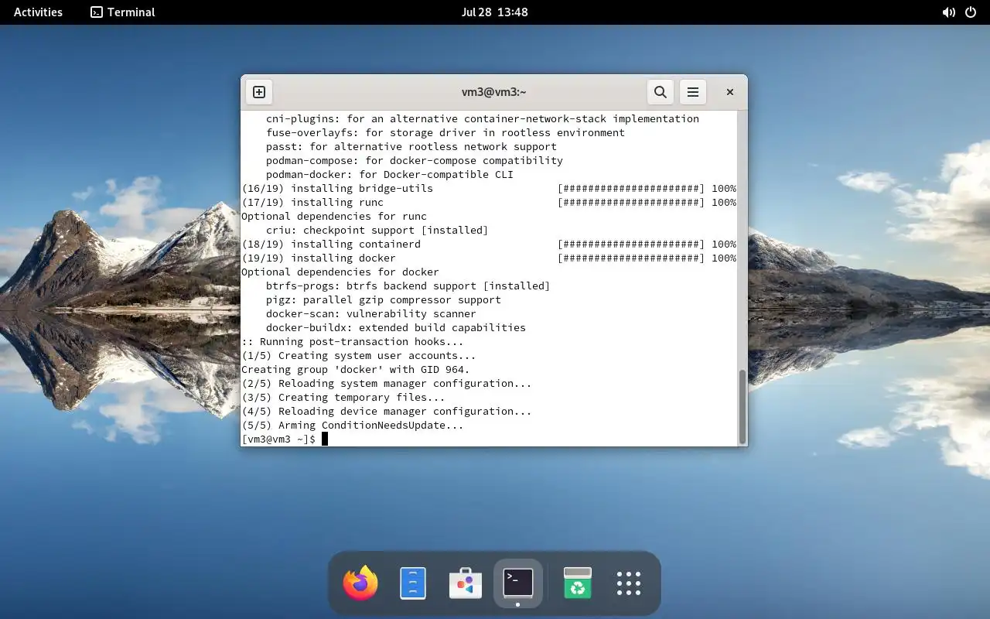Click "(18/19) installing containerd" line
The width and height of the screenshot is (990, 619).
(331, 245)
